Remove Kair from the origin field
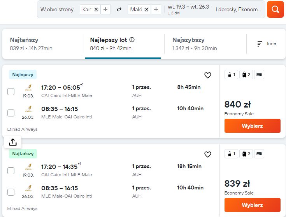Image resolution: width=286 pixels, height=217 pixels. pyautogui.click(x=96, y=9)
